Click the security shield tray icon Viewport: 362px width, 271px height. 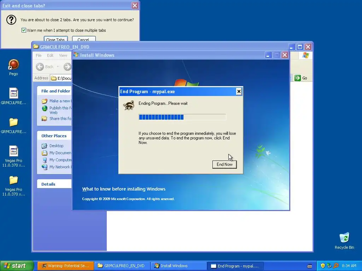(323, 266)
